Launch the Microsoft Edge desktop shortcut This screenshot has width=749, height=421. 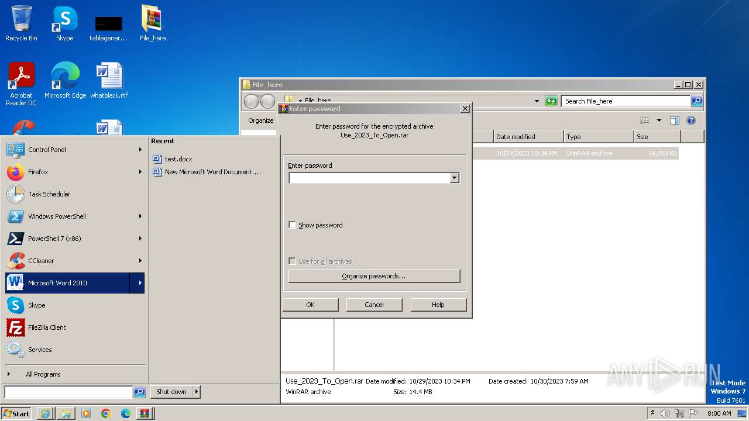(x=65, y=81)
